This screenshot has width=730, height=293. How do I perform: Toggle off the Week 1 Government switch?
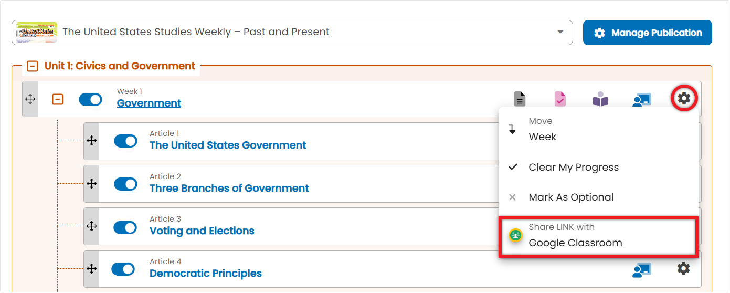click(x=90, y=99)
